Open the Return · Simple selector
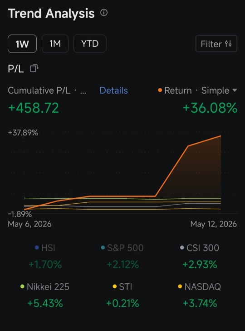The width and height of the screenshot is (245, 331). pos(197,90)
